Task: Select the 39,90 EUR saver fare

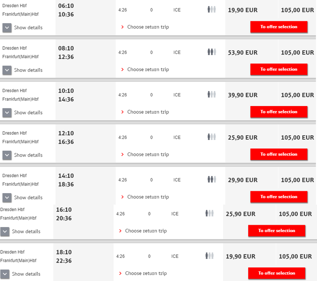Action: click(242, 95)
